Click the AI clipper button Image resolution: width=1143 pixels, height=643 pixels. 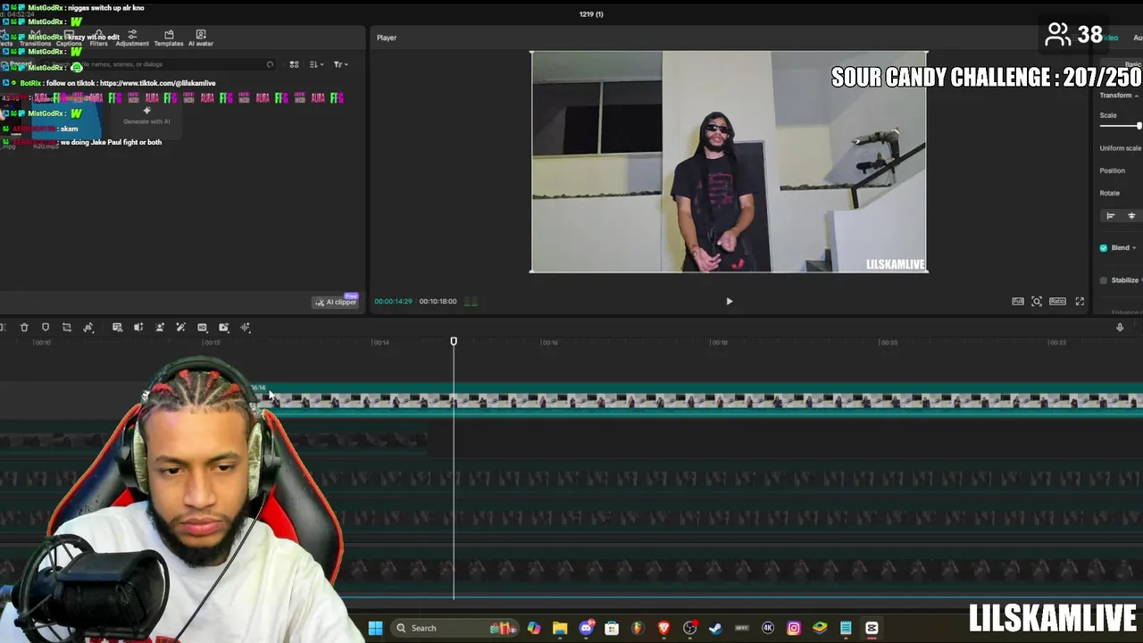[335, 302]
